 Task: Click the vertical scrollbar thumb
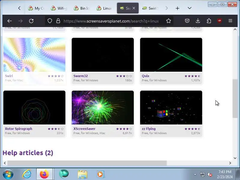point(235,99)
